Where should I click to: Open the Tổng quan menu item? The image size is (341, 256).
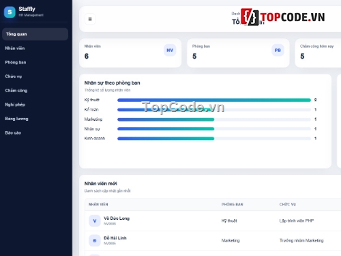point(35,34)
